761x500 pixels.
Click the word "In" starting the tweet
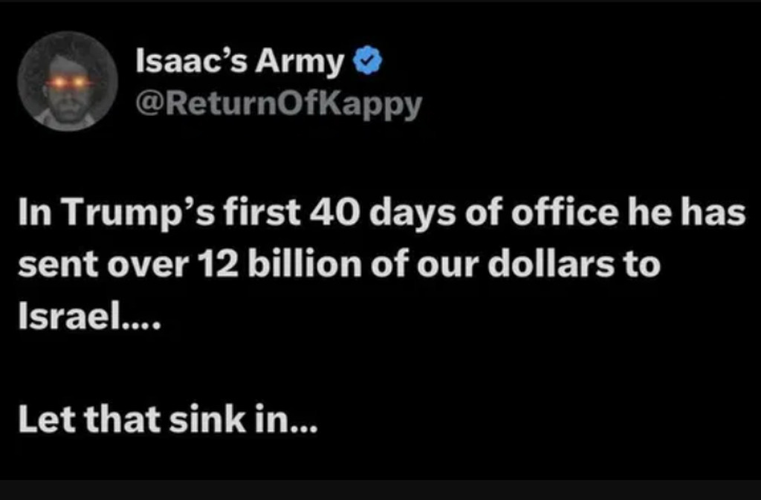32,215
